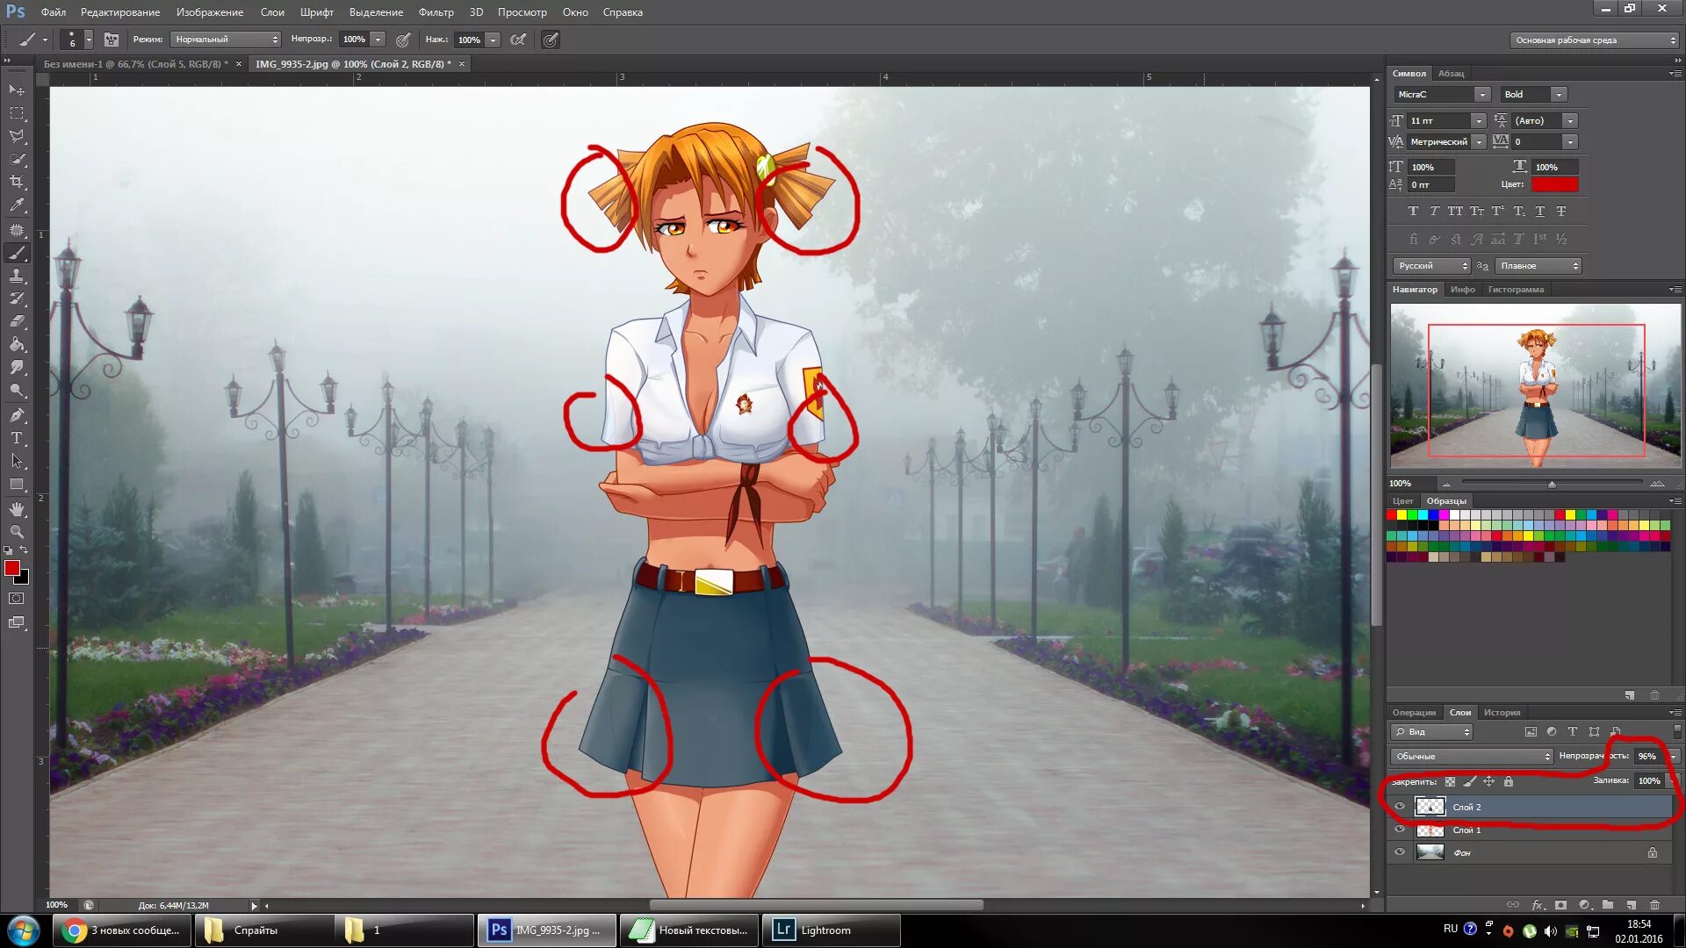Click the red text Цвет swatch

1554,184
